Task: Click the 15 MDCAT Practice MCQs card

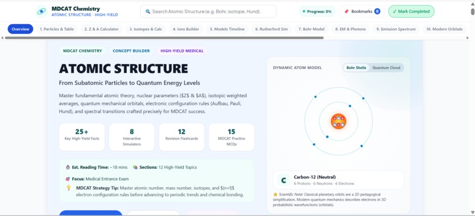Action: (x=232, y=137)
